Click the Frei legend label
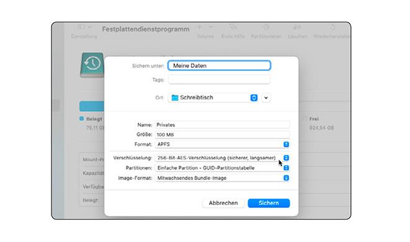Screen dimensions: 410x242 [x=314, y=119]
